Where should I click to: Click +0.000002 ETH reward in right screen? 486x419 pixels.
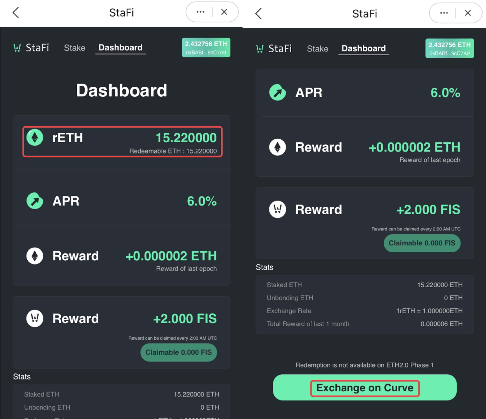[415, 147]
